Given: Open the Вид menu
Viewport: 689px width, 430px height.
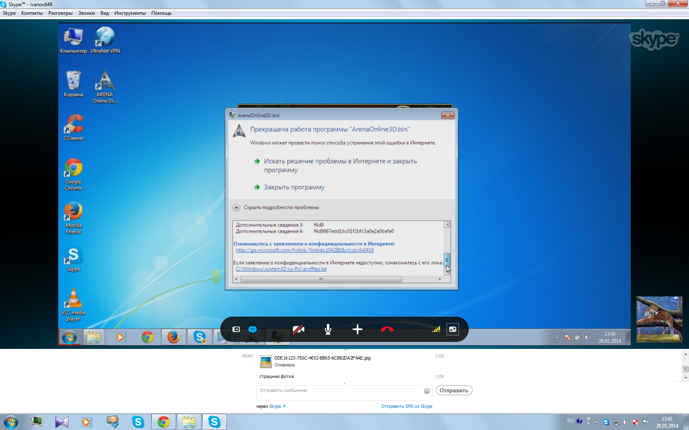Looking at the screenshot, I should (105, 13).
